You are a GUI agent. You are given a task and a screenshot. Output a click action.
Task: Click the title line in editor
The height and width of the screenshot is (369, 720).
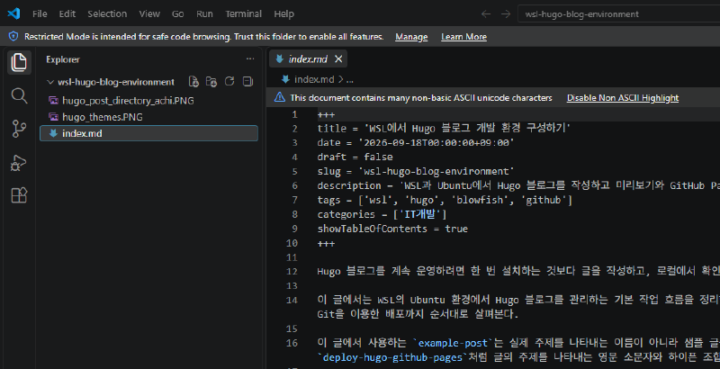pos(444,128)
